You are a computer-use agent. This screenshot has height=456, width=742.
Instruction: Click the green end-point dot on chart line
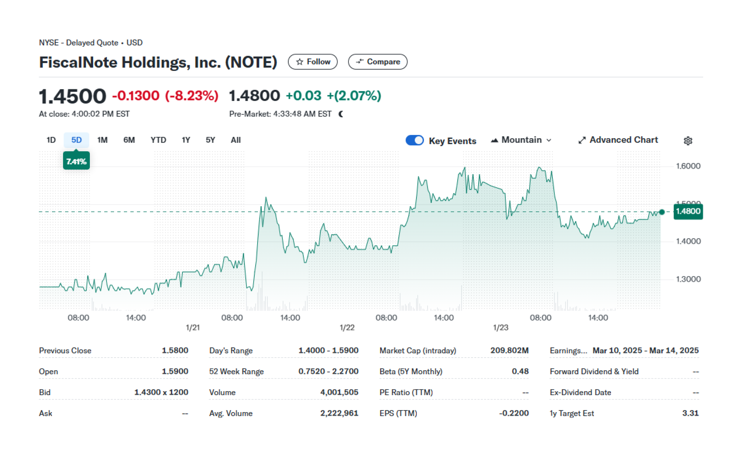pos(662,212)
